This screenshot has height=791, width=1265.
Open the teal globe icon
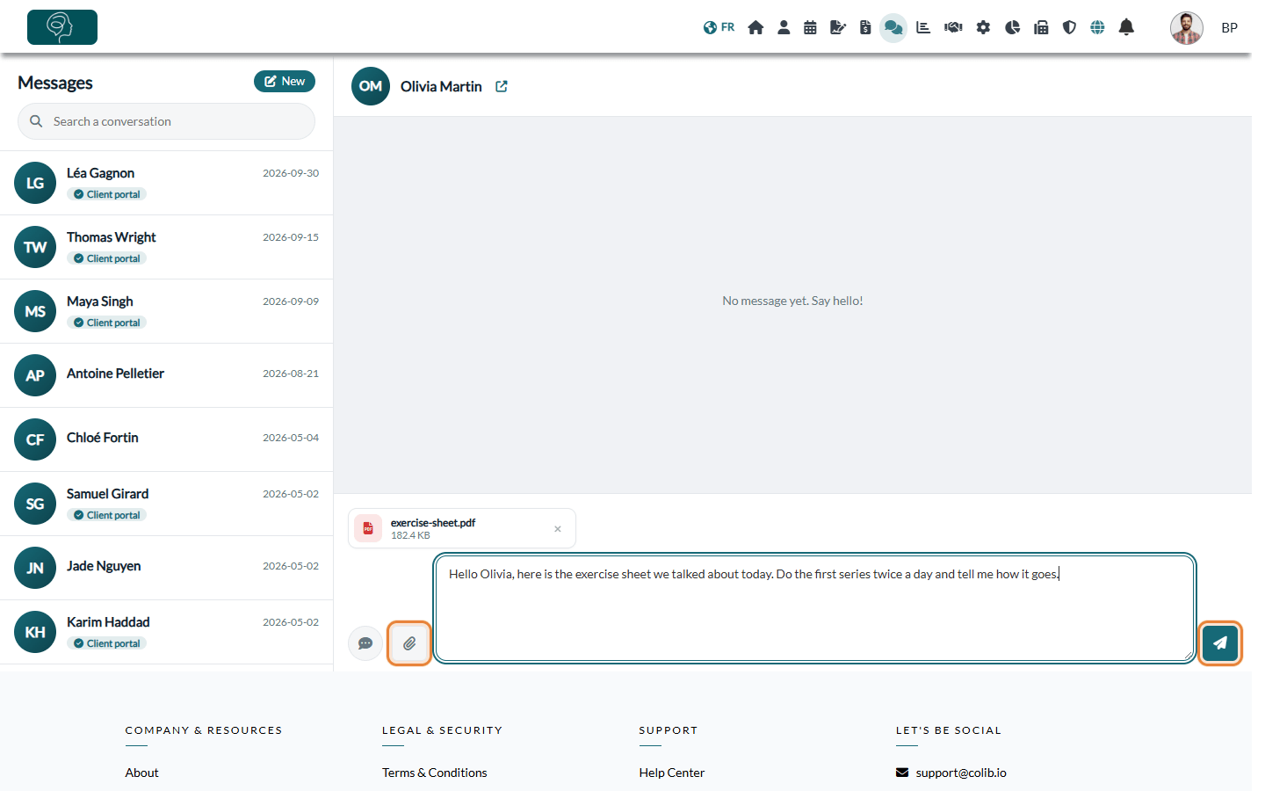pyautogui.click(x=1097, y=27)
